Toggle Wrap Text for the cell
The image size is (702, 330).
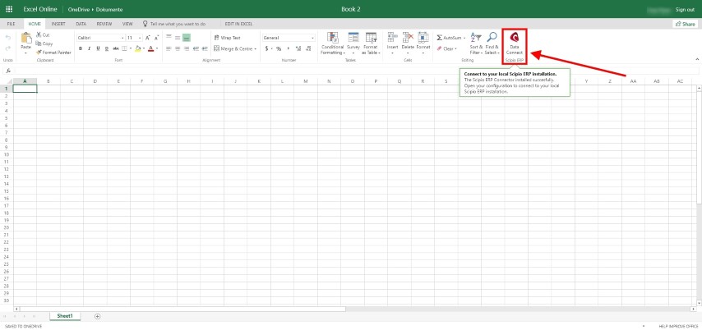[227, 38]
